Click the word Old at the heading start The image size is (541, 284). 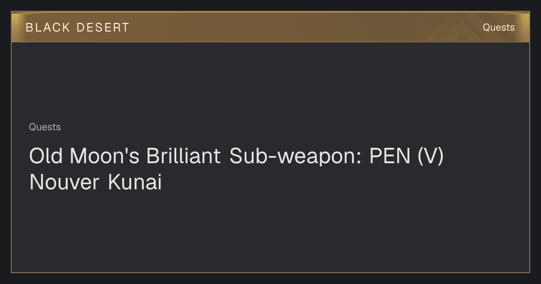(x=46, y=156)
